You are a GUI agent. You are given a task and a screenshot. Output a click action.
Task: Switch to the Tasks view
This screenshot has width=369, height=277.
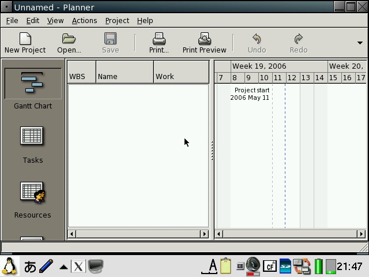[x=33, y=144]
